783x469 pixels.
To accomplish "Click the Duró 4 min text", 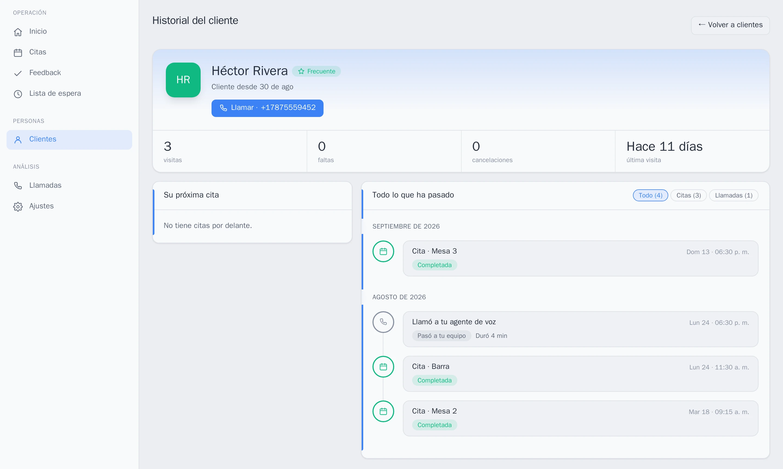I will click(491, 336).
